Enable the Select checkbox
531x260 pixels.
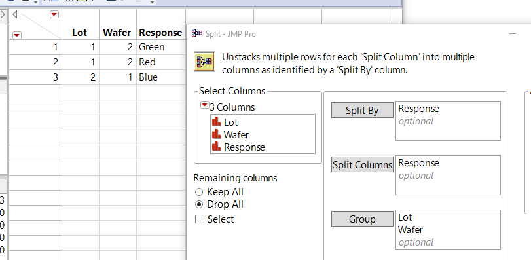click(x=200, y=219)
